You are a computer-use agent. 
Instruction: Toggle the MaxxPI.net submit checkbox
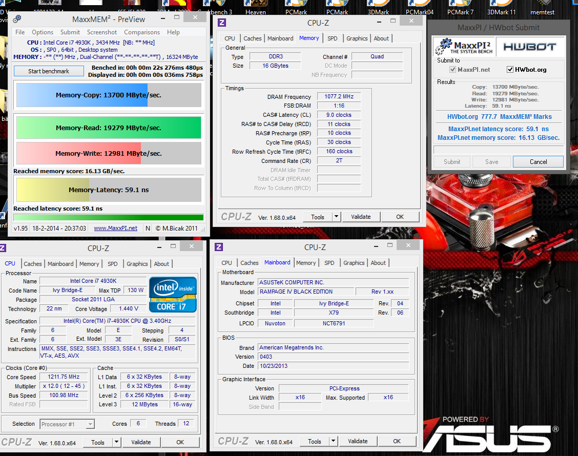click(x=452, y=70)
